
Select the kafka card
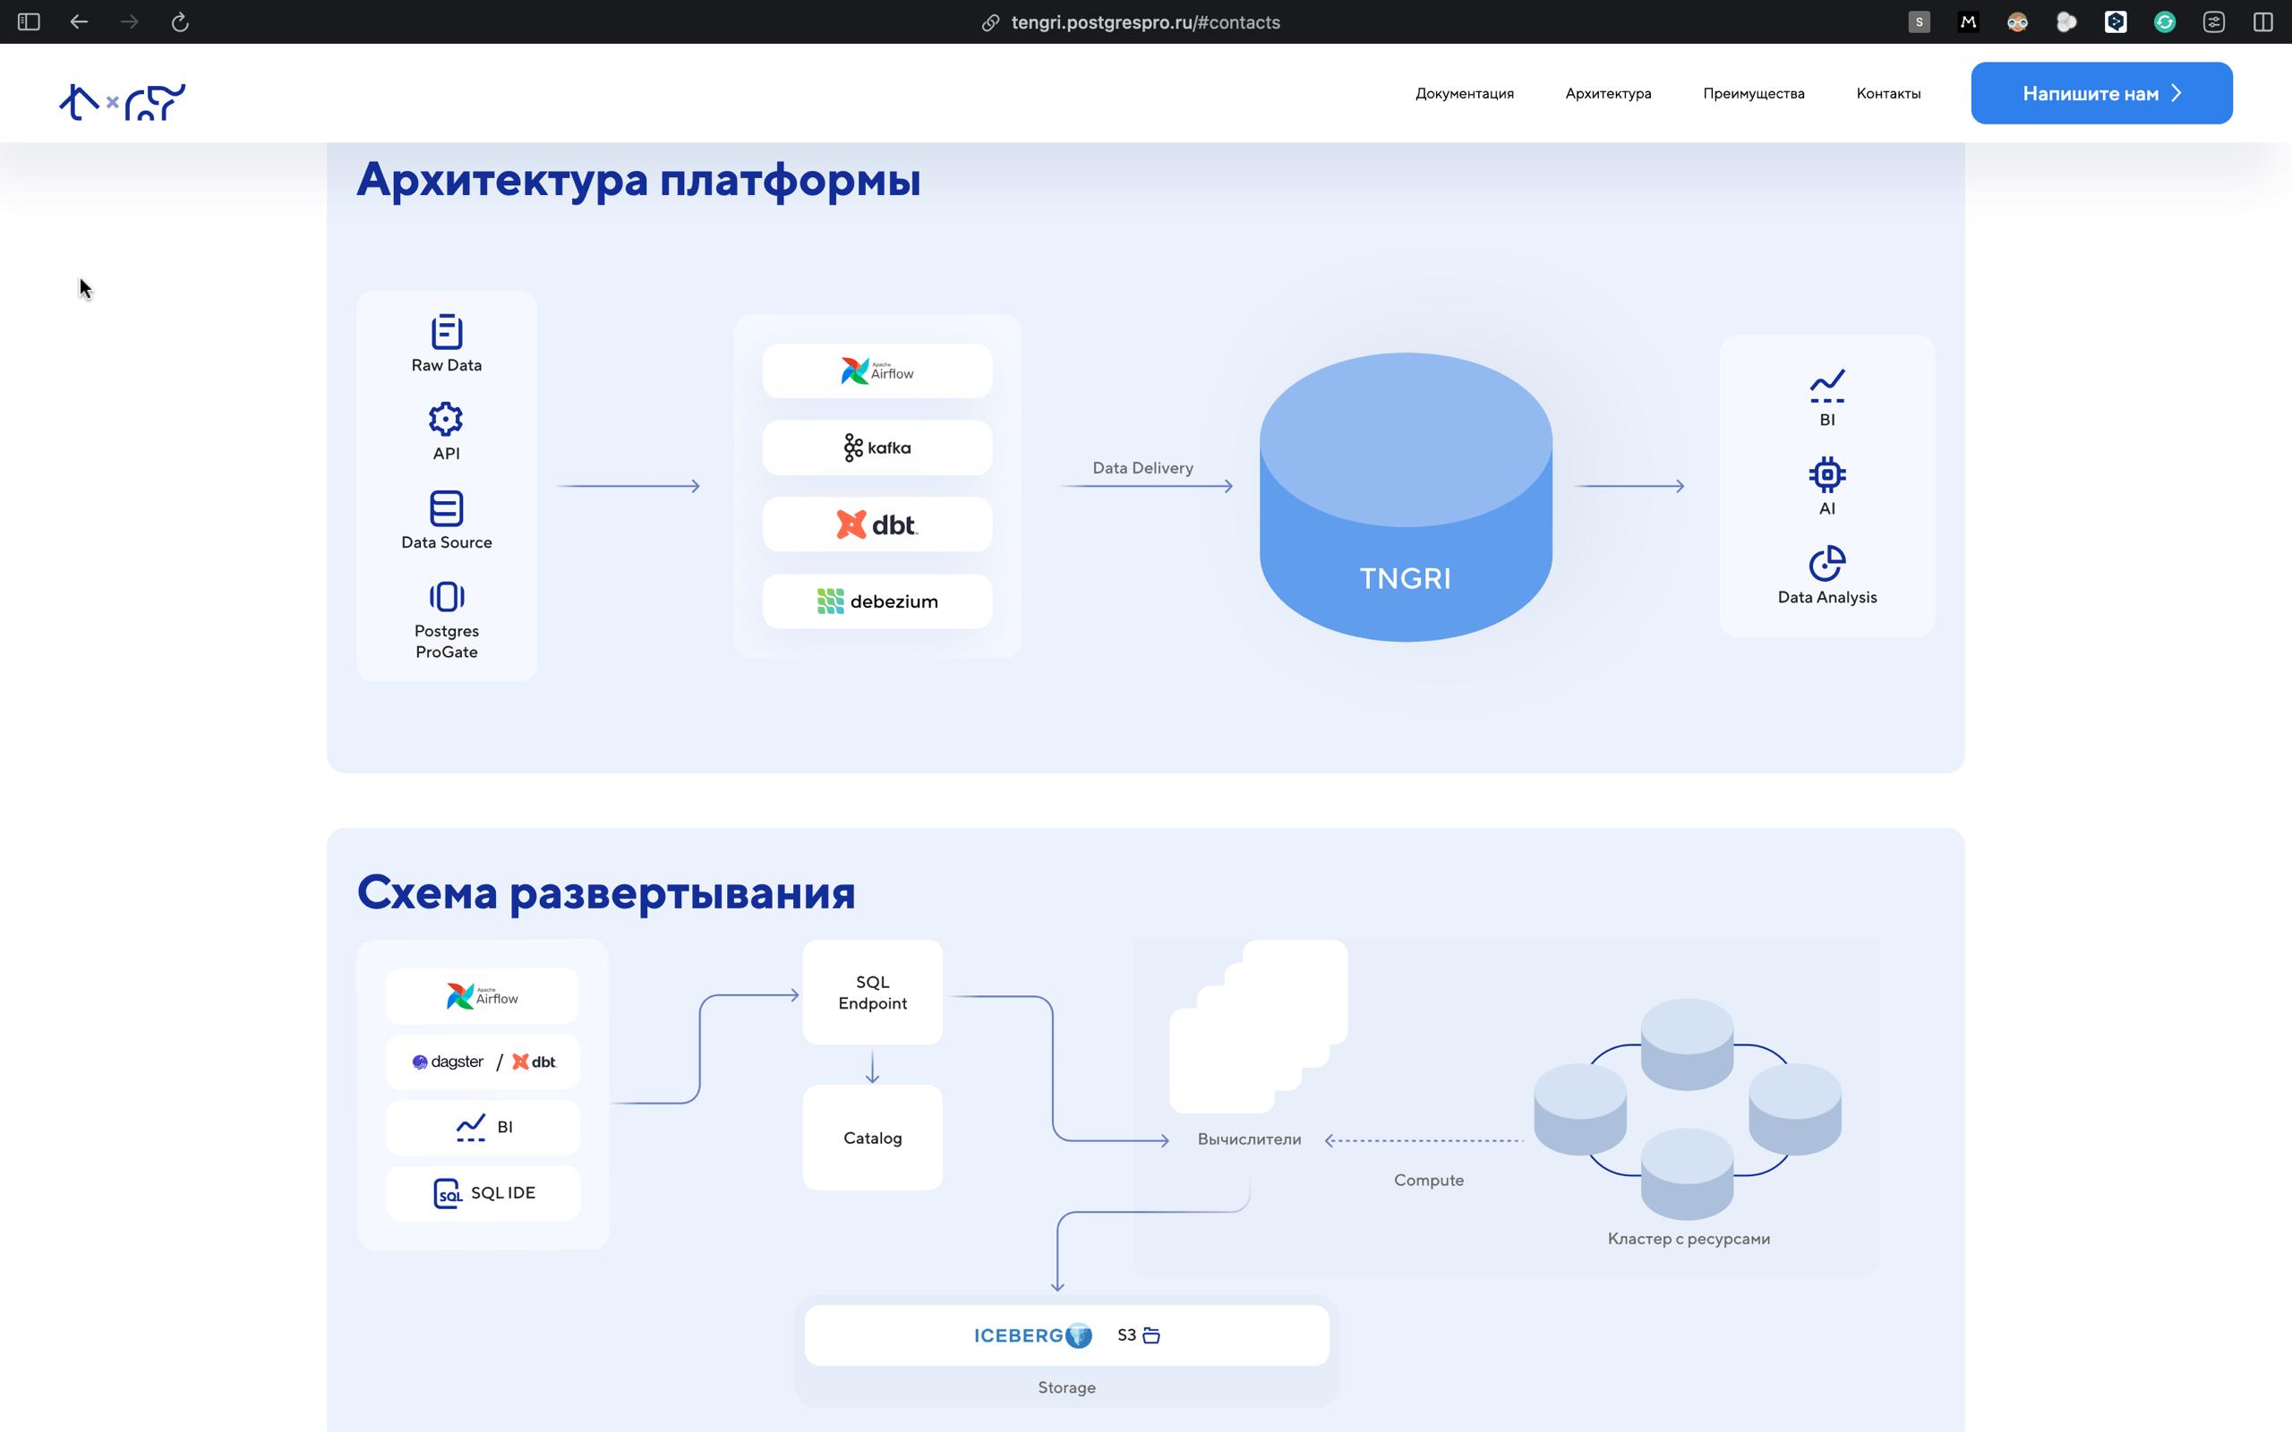click(877, 447)
